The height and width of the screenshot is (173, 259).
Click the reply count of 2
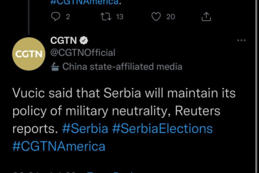pyautogui.click(x=68, y=17)
